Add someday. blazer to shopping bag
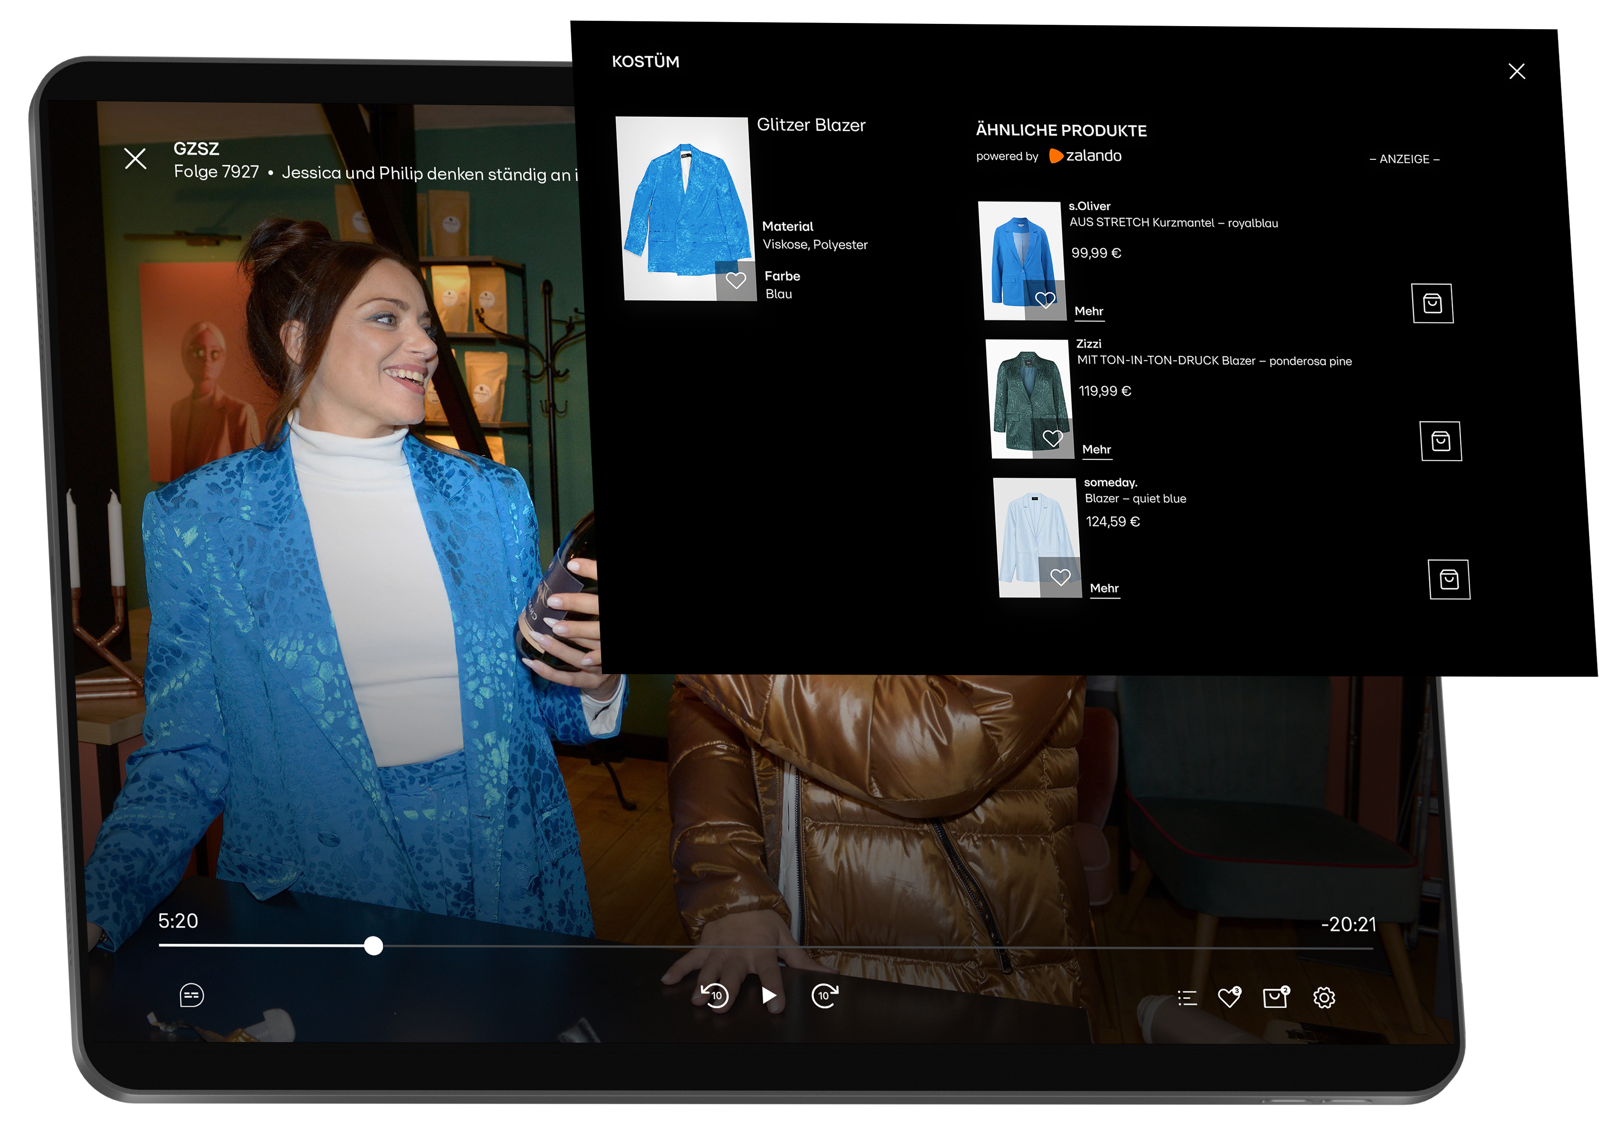Image resolution: width=1613 pixels, height=1137 pixels. 1448,580
